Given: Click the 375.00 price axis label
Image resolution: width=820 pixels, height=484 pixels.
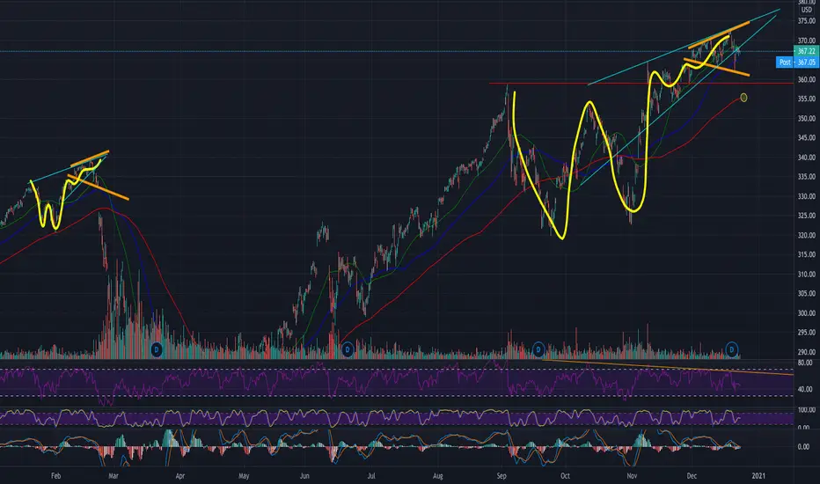Looking at the screenshot, I should click(807, 21).
